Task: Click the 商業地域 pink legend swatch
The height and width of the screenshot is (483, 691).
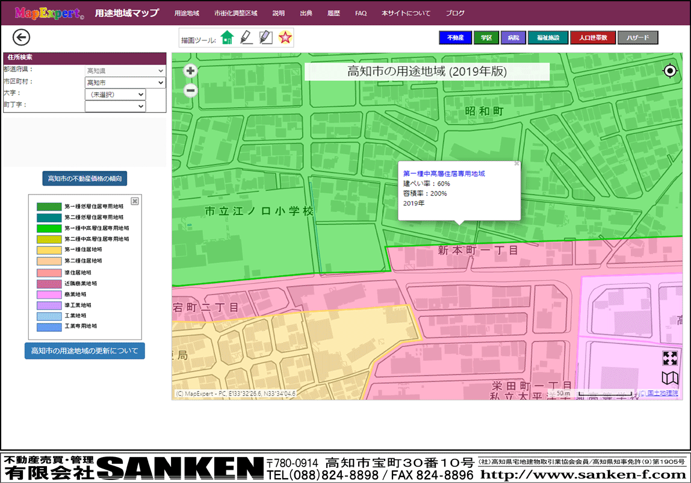Action: click(x=49, y=294)
